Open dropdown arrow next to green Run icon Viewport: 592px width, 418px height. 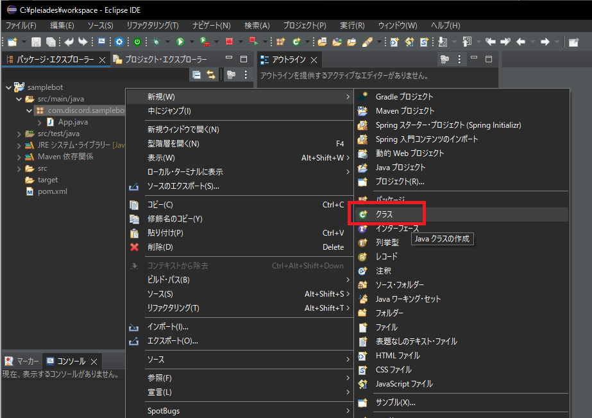192,42
